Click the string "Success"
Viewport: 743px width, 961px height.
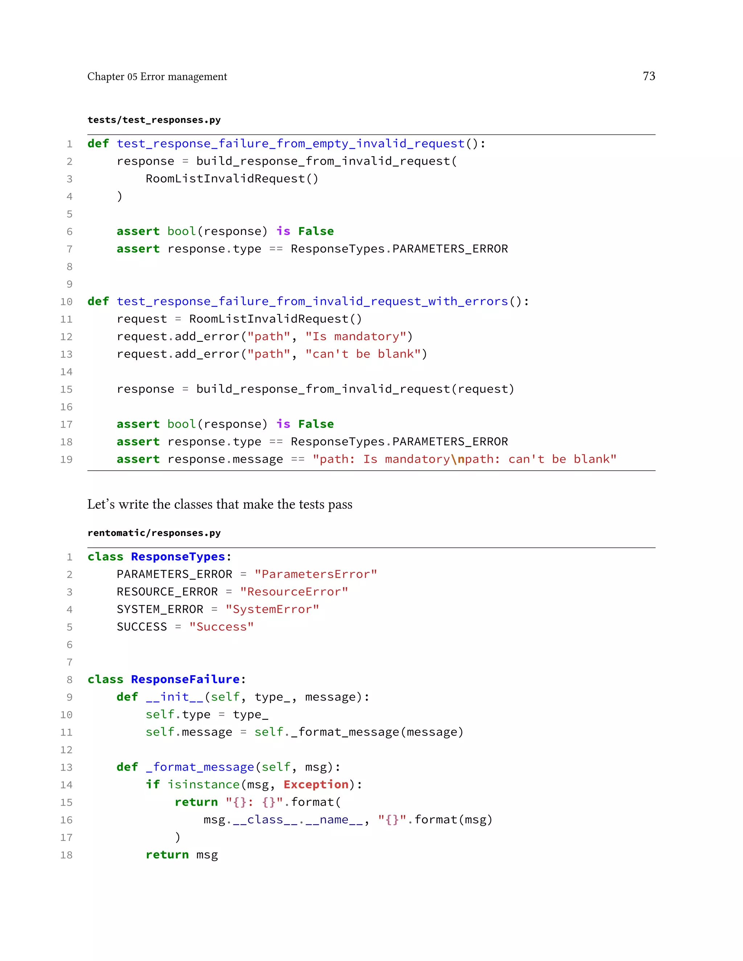(221, 627)
